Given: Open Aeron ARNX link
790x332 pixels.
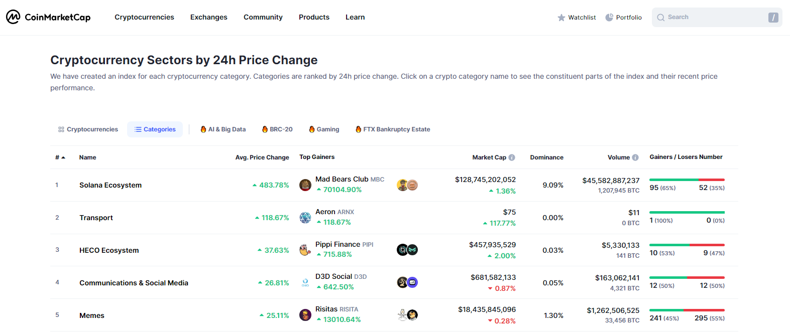Looking at the screenshot, I should [334, 212].
